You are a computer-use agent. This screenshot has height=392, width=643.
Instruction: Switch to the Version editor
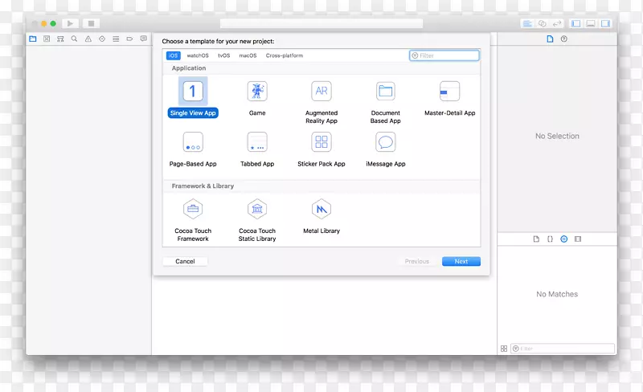coord(556,24)
